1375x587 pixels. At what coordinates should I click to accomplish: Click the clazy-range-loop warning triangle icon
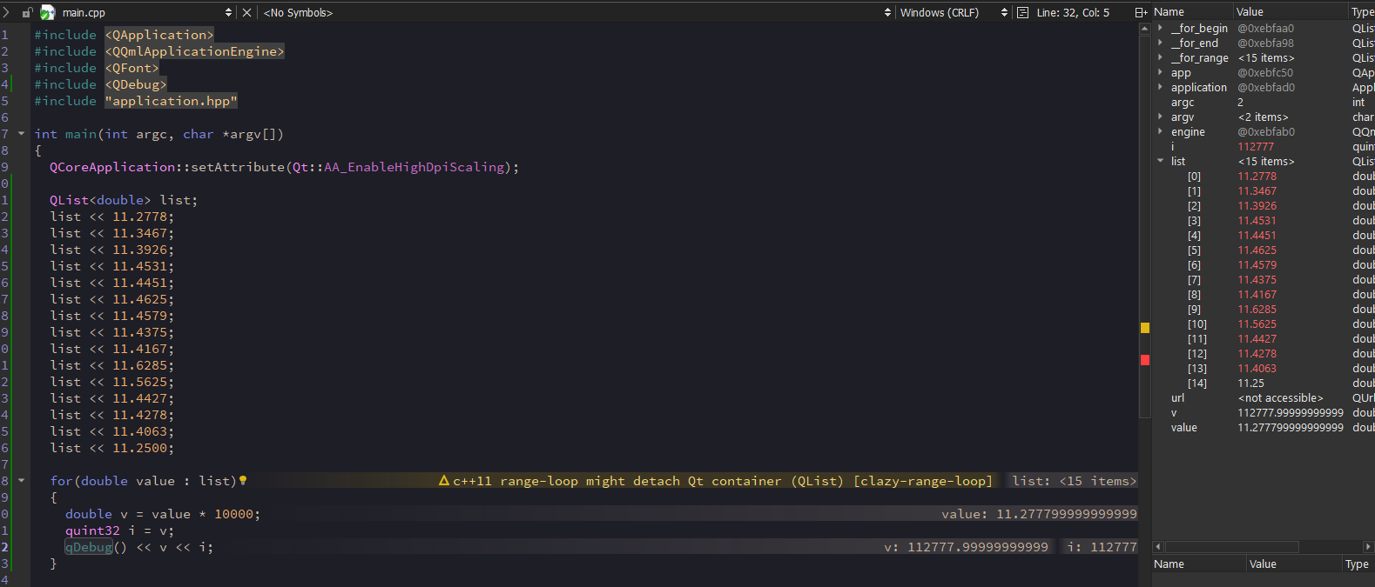(x=444, y=480)
